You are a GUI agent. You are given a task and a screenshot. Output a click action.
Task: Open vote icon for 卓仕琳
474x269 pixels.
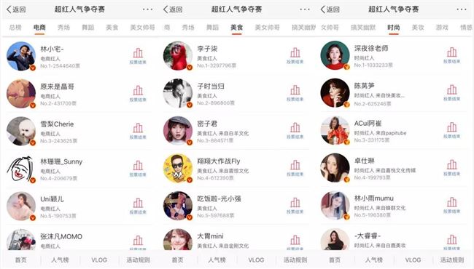(x=452, y=168)
